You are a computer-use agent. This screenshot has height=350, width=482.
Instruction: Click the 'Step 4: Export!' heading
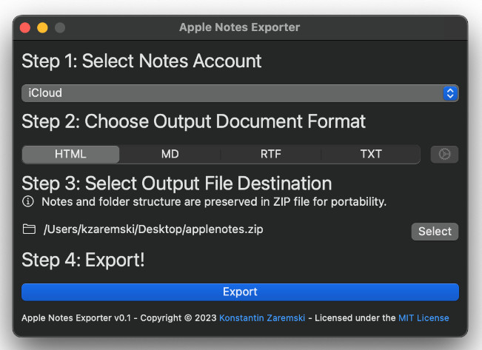83,260
